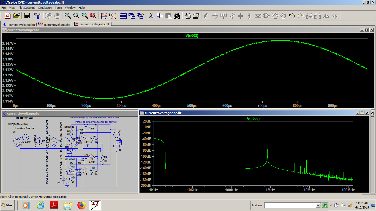The height and width of the screenshot is (211, 376).
Task: Open the Simulation menu
Action: [45, 8]
